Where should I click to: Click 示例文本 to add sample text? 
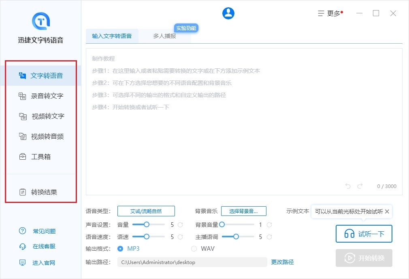pos(298,211)
